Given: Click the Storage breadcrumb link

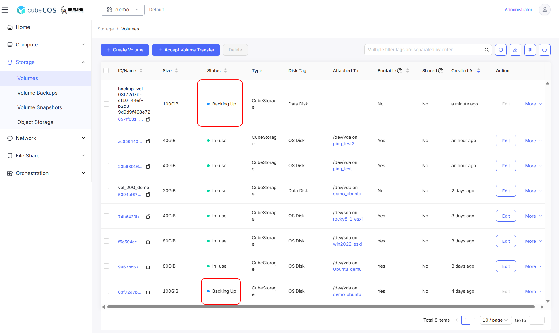Looking at the screenshot, I should pos(105,29).
